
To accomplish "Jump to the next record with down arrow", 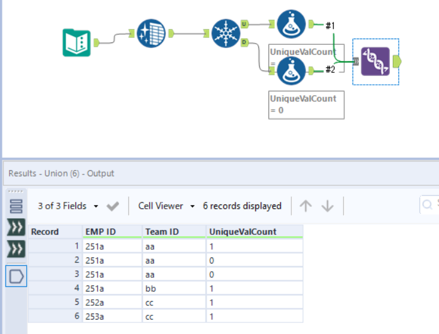I will point(328,206).
